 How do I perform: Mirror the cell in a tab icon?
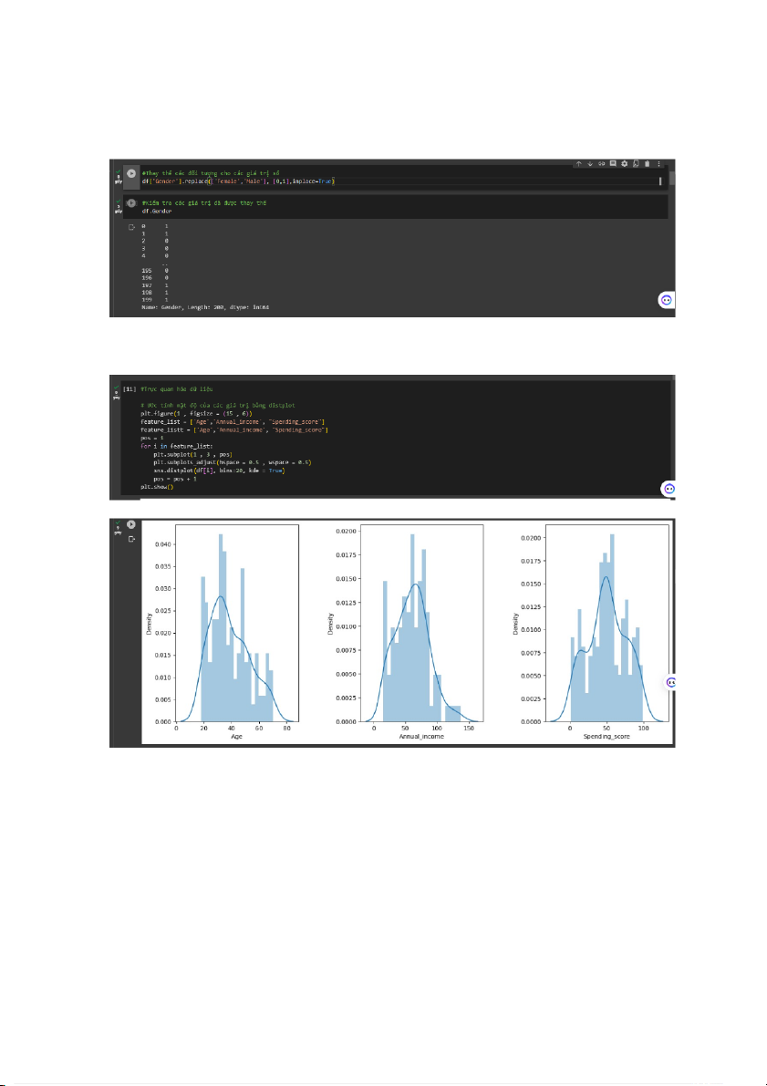(x=636, y=164)
